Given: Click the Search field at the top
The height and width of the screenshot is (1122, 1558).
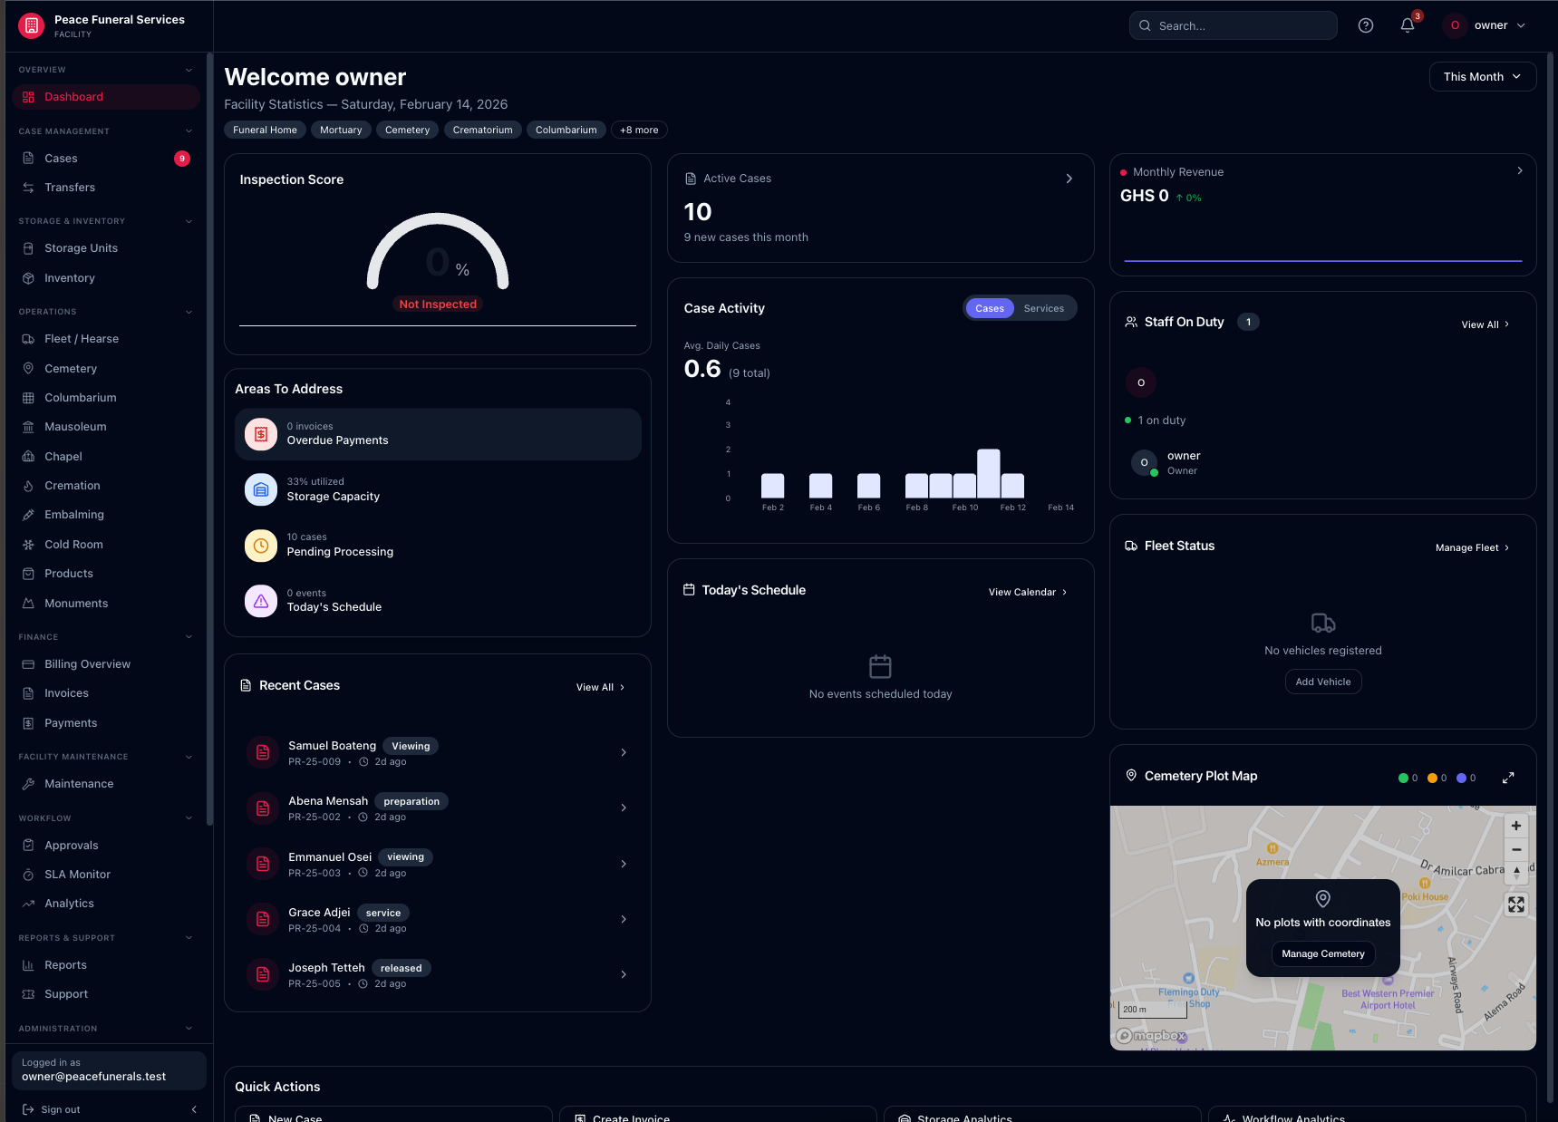Looking at the screenshot, I should pyautogui.click(x=1233, y=25).
